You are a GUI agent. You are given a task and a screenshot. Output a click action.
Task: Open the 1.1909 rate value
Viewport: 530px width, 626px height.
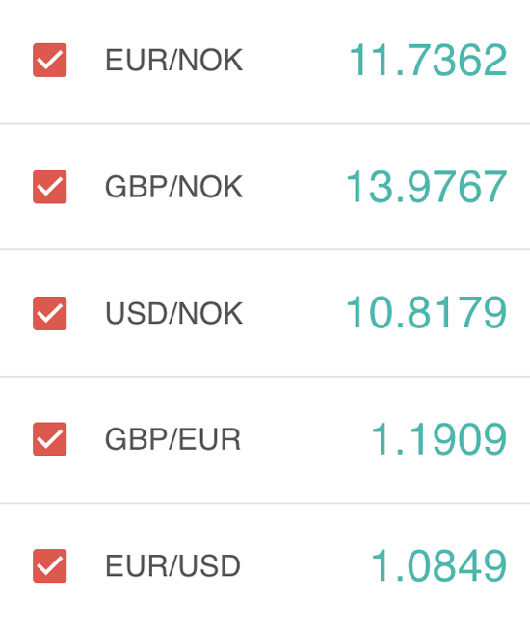pyautogui.click(x=439, y=439)
